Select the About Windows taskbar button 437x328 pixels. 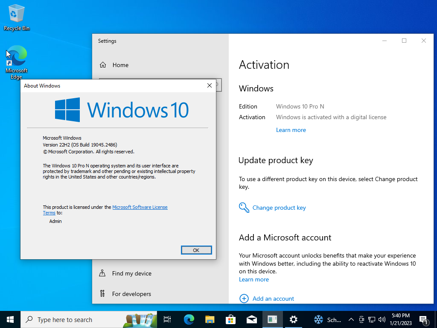click(x=273, y=319)
